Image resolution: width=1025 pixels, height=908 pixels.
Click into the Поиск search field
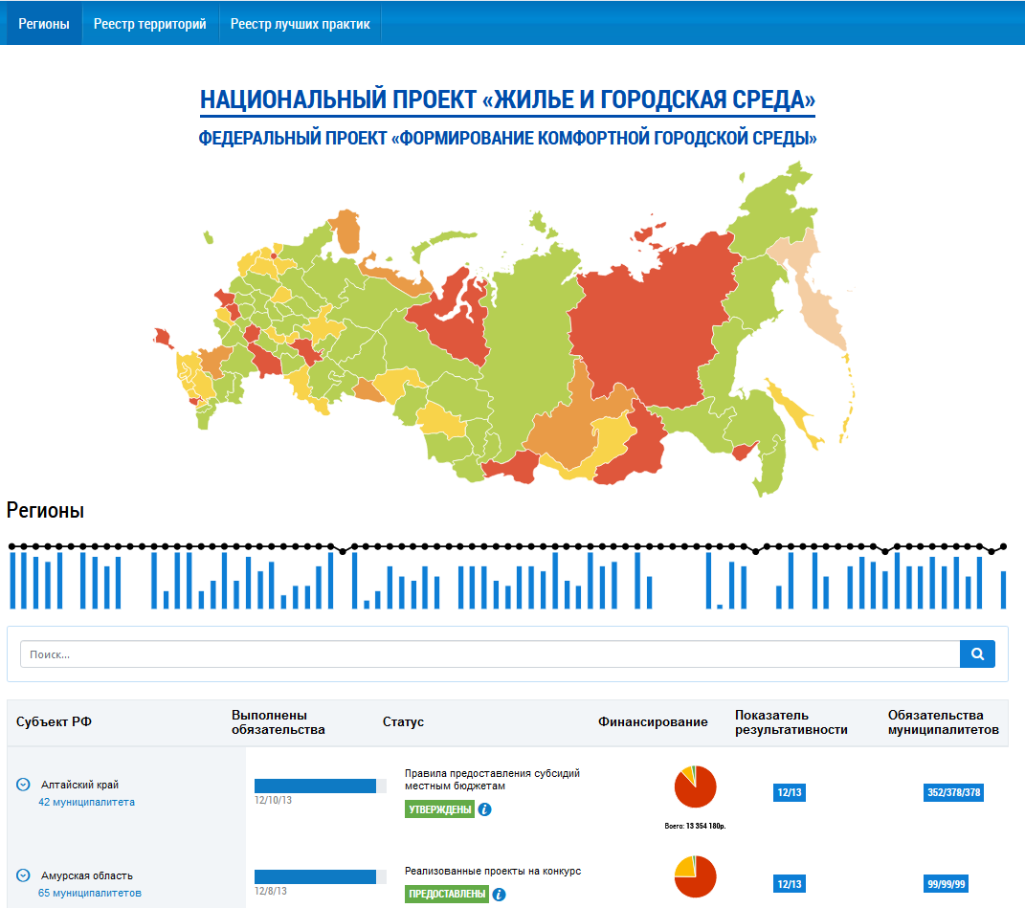[x=489, y=654]
